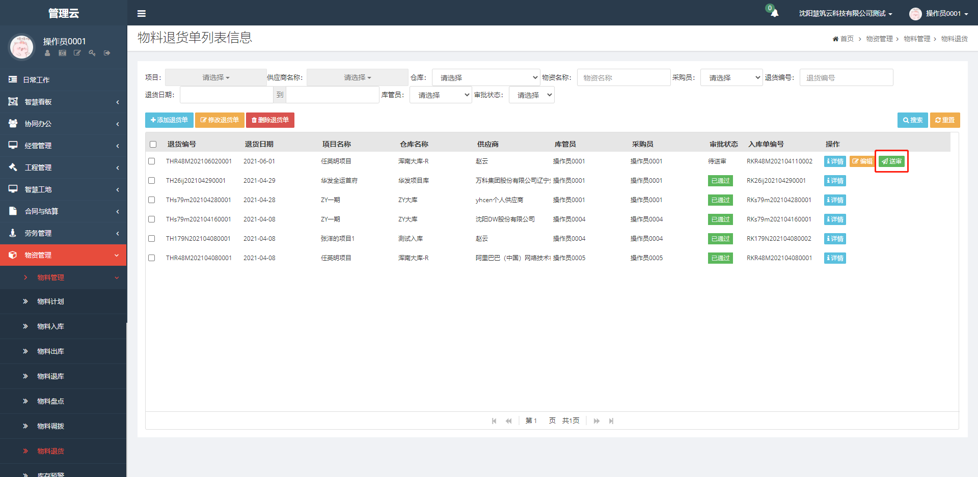
Task: Expand the 劳务管理 sidebar menu
Action: click(63, 233)
